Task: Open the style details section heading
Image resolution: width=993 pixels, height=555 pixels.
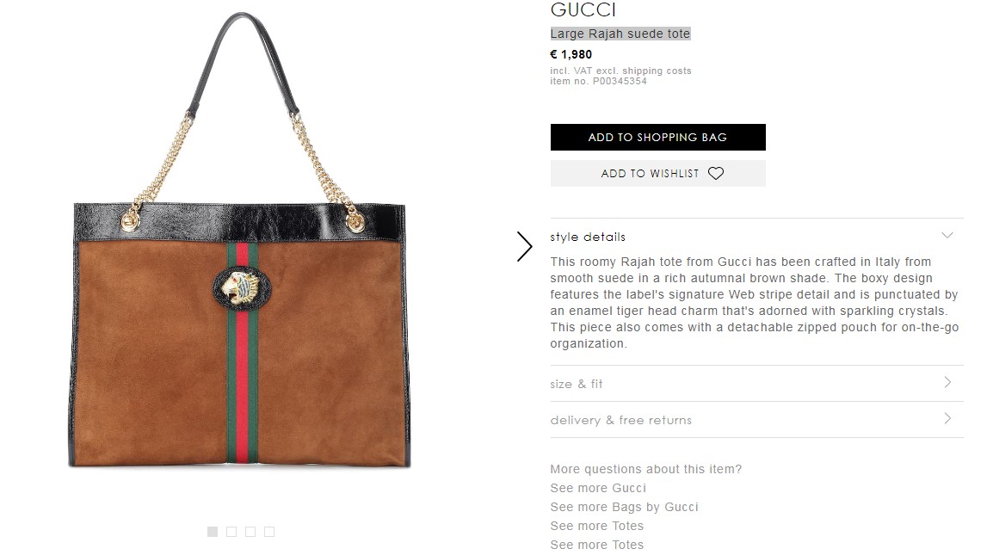Action: [x=588, y=237]
